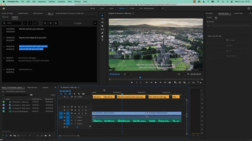The height and width of the screenshot is (141, 252).
Task: Toggle caption track options (CC) button
Action: coord(83,94)
